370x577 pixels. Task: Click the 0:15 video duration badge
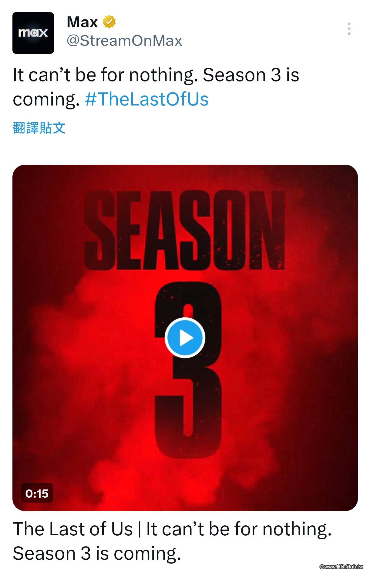tap(37, 493)
